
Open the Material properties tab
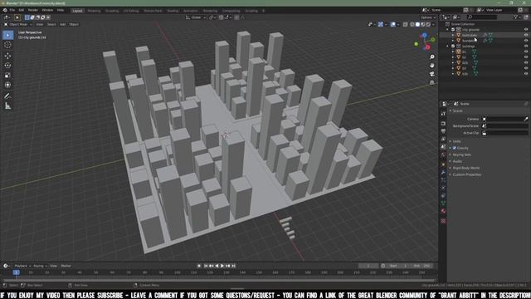[x=443, y=211]
